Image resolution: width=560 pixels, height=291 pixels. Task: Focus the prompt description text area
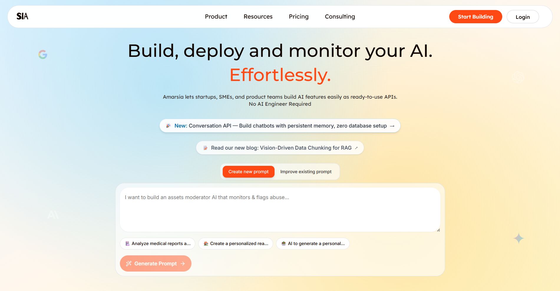(280, 210)
